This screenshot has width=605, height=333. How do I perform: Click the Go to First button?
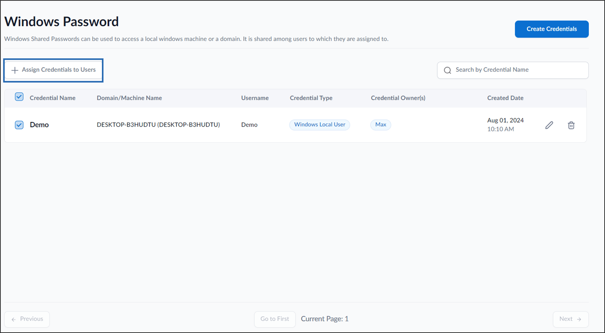pos(275,319)
